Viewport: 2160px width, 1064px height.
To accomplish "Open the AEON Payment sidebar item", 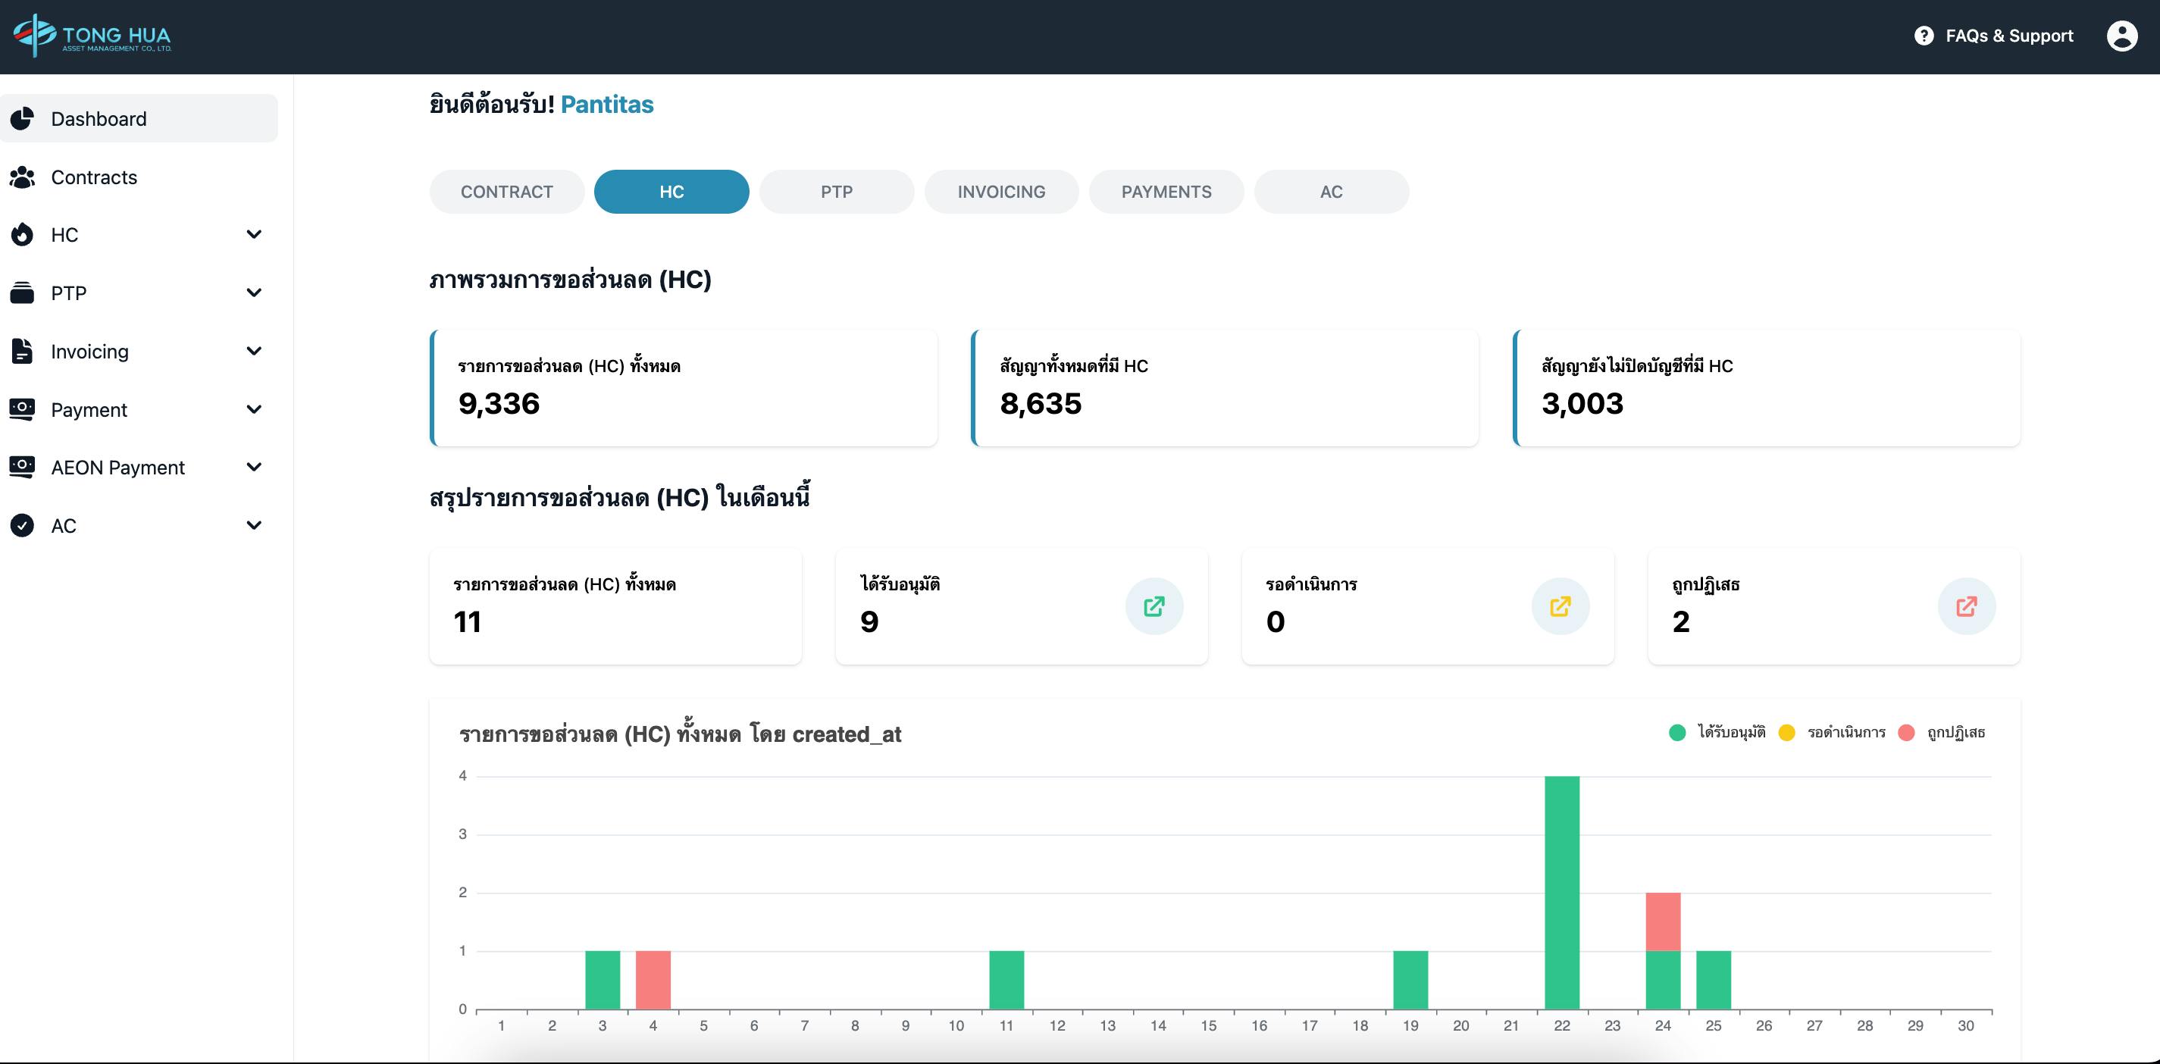I will pyautogui.click(x=139, y=467).
